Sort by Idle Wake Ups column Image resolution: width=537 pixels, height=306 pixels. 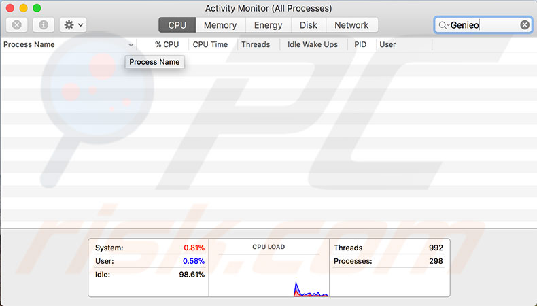pos(312,45)
